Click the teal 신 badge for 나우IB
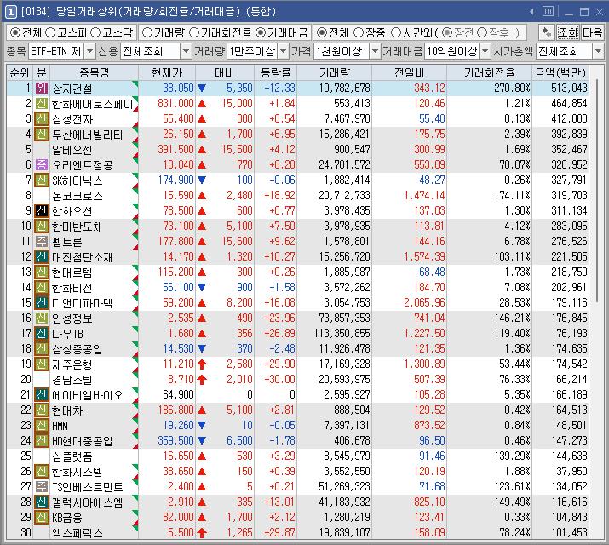 click(42, 334)
